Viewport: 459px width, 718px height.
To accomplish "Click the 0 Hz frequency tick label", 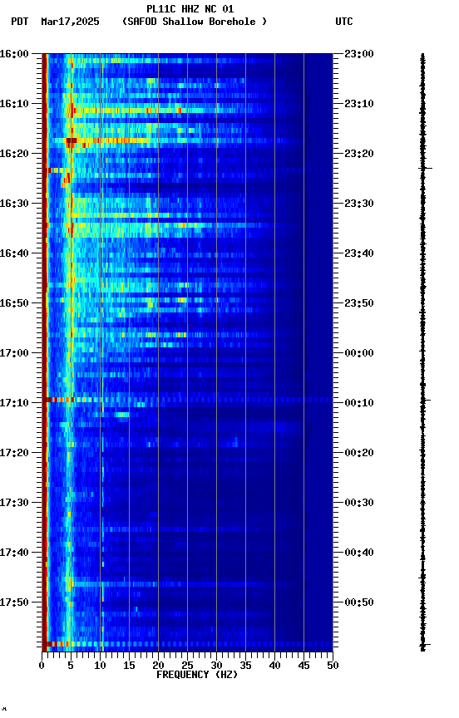I will tap(42, 666).
